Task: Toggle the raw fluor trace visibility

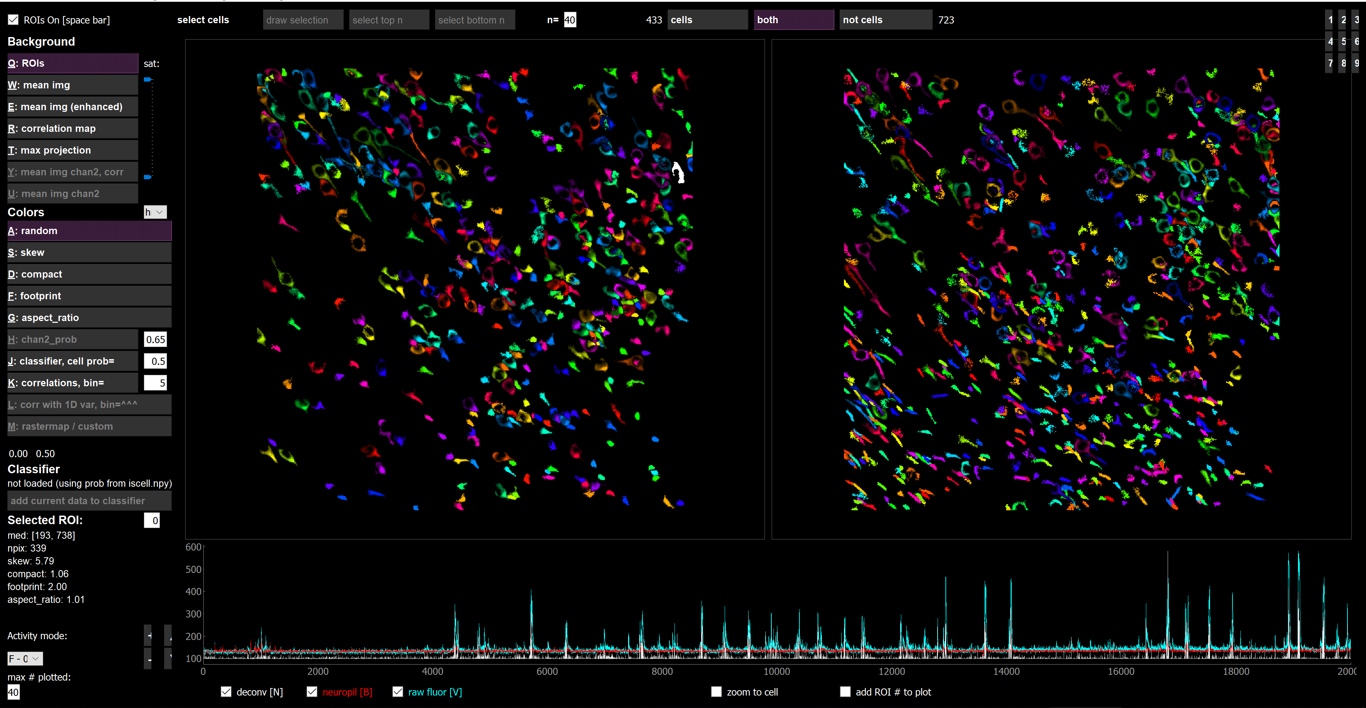Action: (x=398, y=692)
